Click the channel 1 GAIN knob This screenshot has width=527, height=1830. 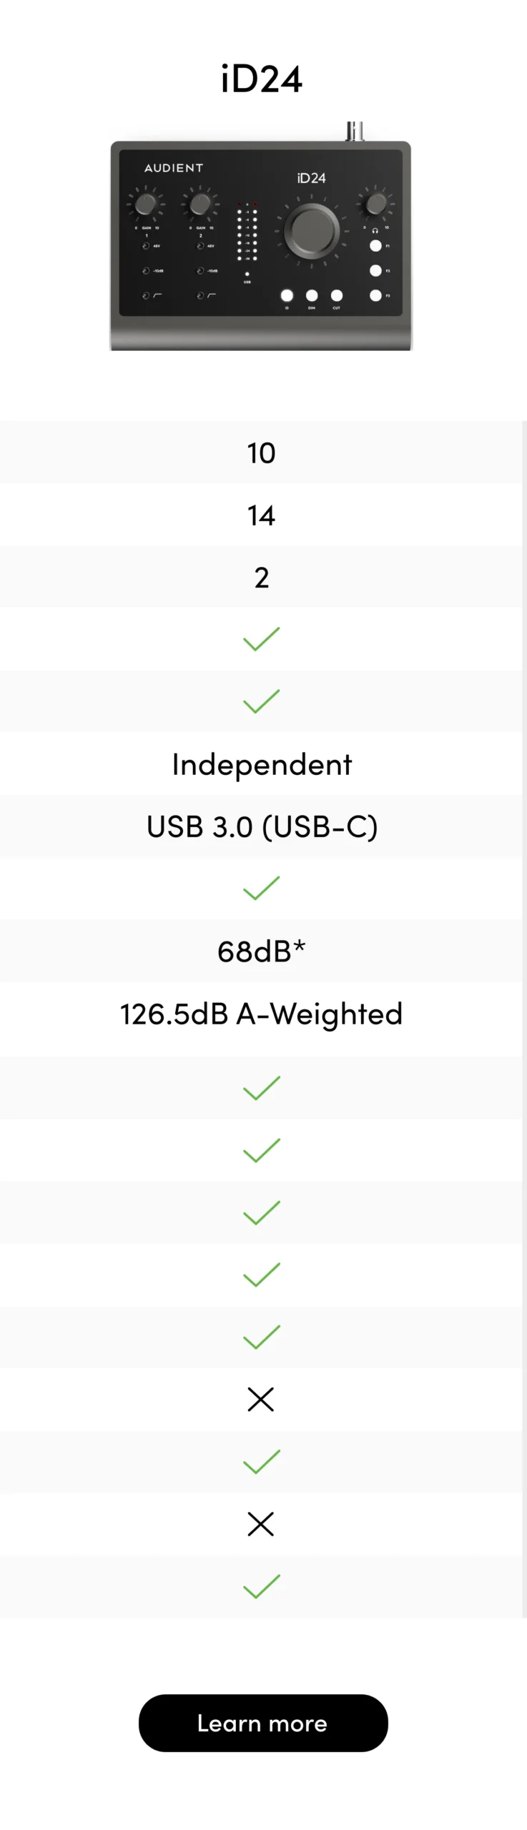coord(145,204)
